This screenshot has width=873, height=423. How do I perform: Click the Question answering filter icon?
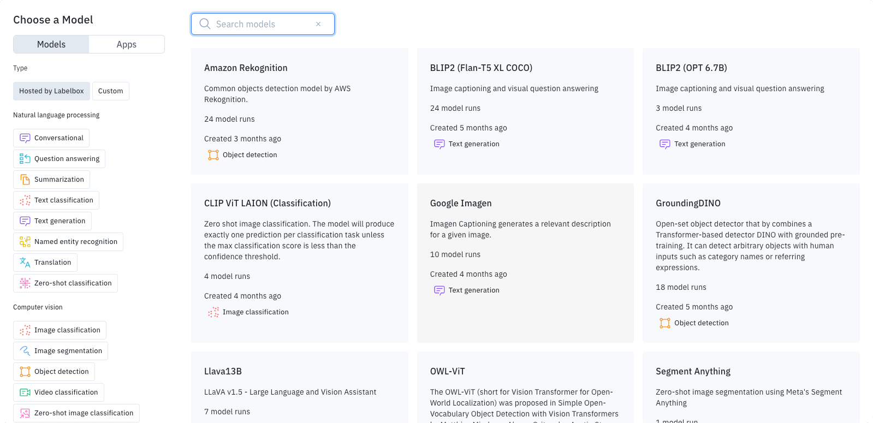(25, 159)
